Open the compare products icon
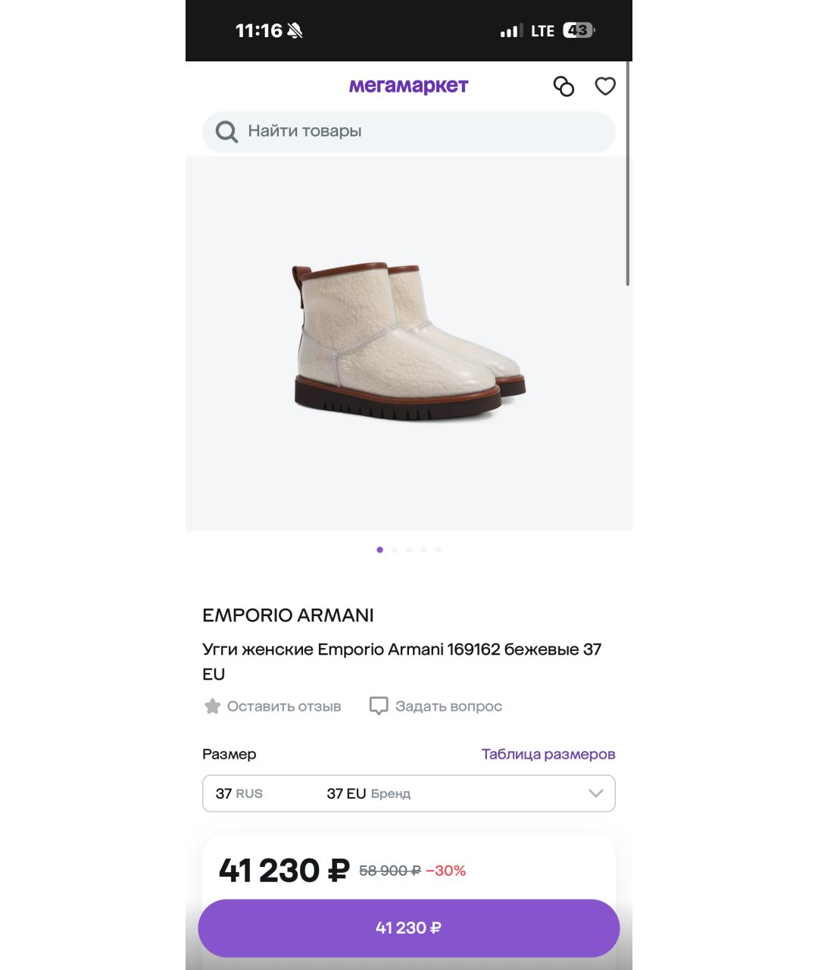818x970 pixels. (x=564, y=87)
